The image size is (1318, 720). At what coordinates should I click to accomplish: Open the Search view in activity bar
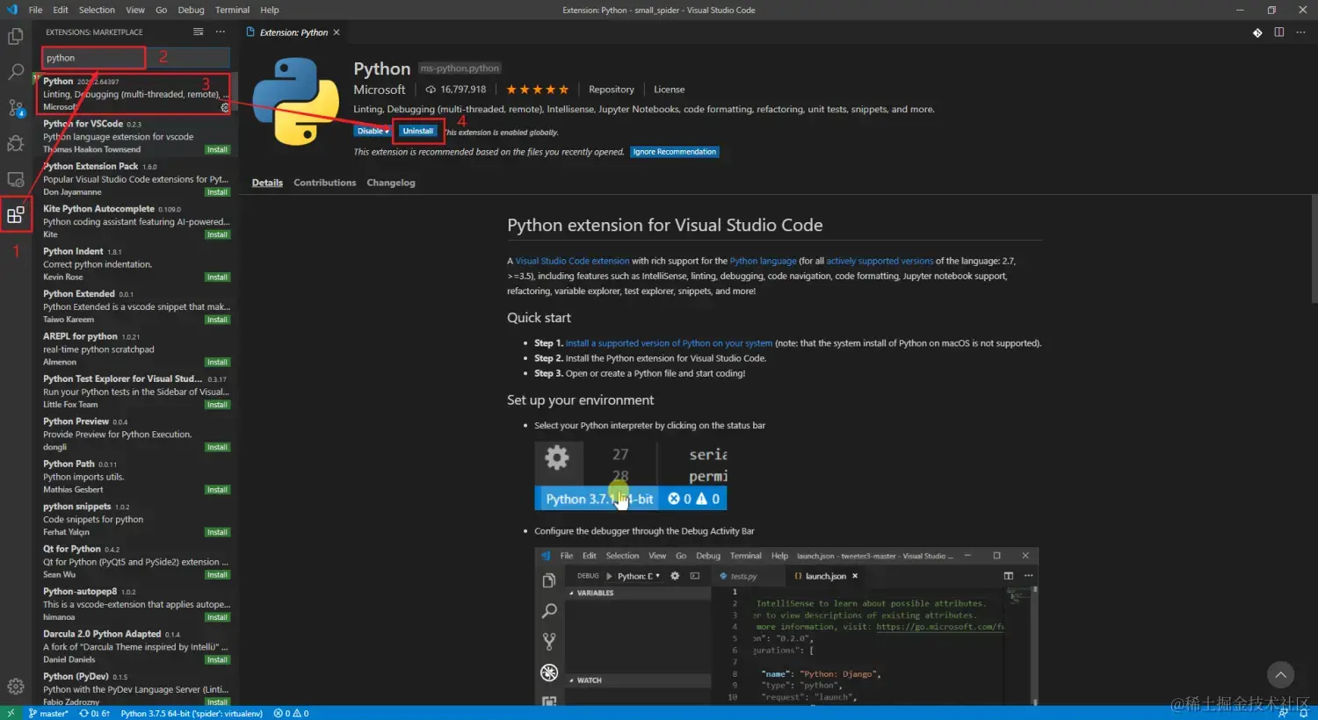coord(16,72)
